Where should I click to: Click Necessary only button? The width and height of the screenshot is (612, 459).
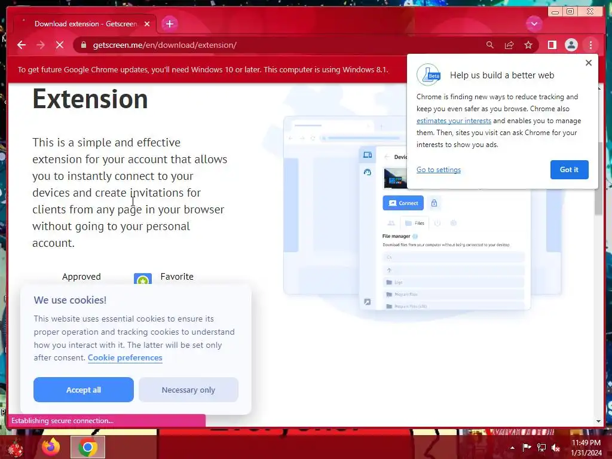coord(188,390)
